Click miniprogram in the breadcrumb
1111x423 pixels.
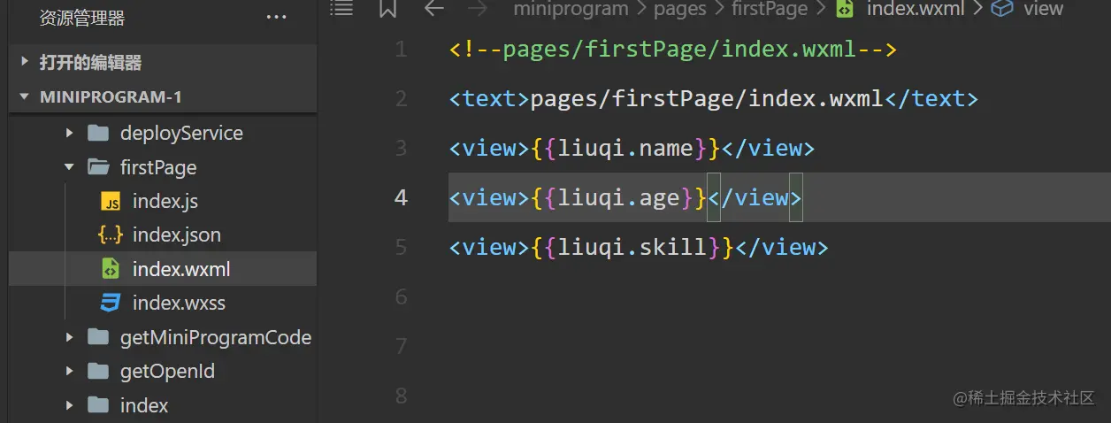coord(571,8)
